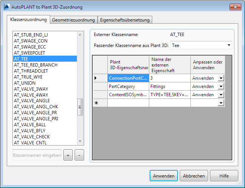
Task: Click the new-row asterisk selector
Action: coord(100,103)
